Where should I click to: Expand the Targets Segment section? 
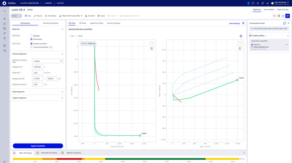[62, 98]
